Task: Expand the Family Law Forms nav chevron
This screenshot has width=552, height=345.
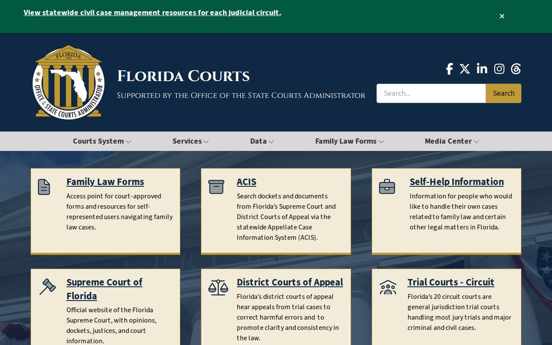Action: pos(381,141)
